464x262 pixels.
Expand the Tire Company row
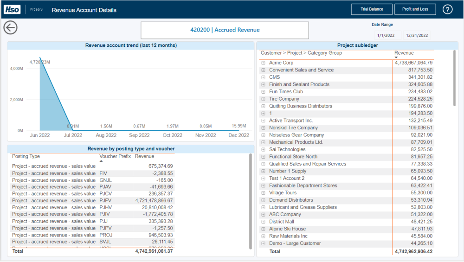[x=263, y=99]
